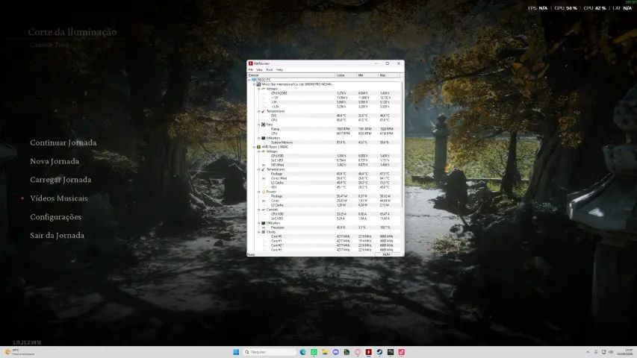Select the Core #2 clock row
This screenshot has height=358, width=637.
324,245
